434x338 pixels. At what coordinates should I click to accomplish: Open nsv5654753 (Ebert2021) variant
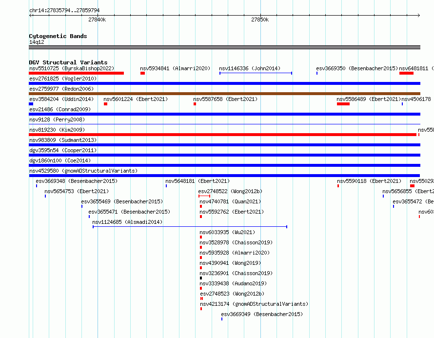pyautogui.click(x=77, y=191)
